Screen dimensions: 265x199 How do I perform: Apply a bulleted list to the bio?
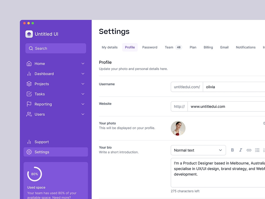coord(257,150)
